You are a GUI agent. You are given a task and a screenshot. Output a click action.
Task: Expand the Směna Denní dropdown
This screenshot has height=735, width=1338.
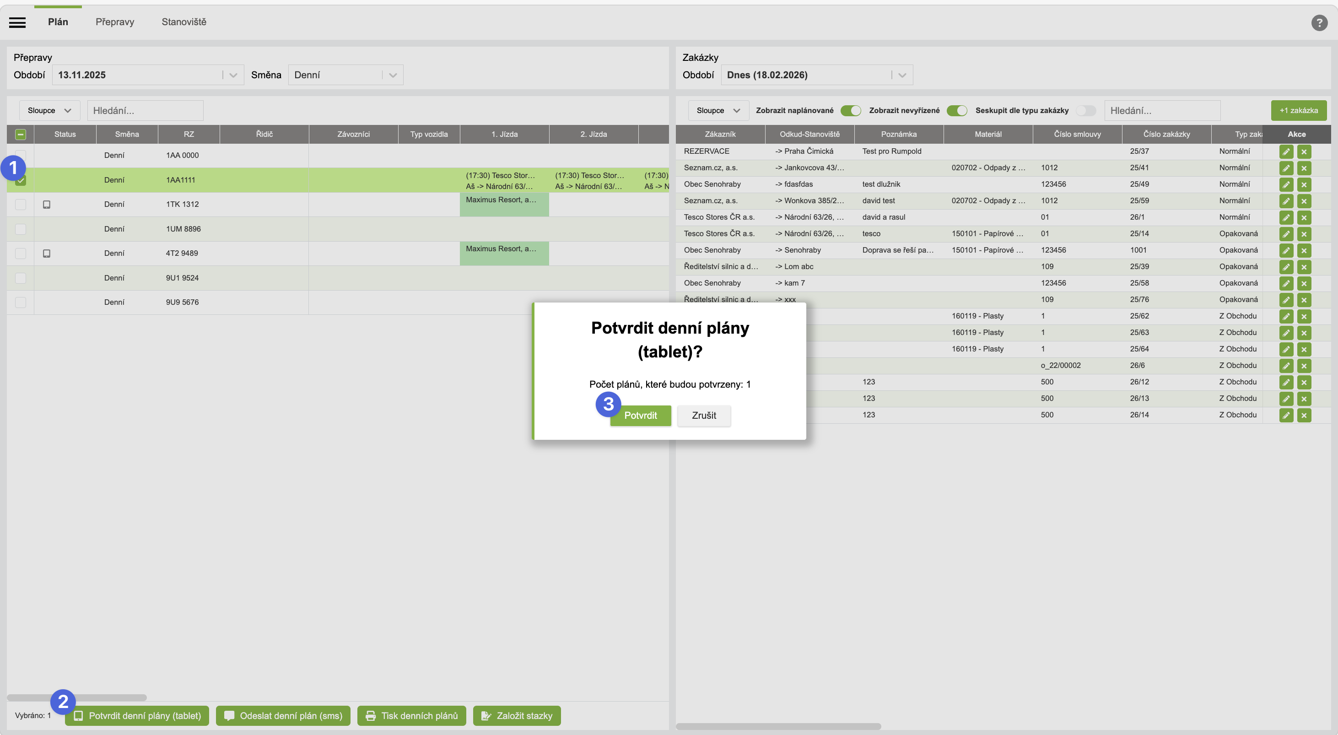coord(393,76)
